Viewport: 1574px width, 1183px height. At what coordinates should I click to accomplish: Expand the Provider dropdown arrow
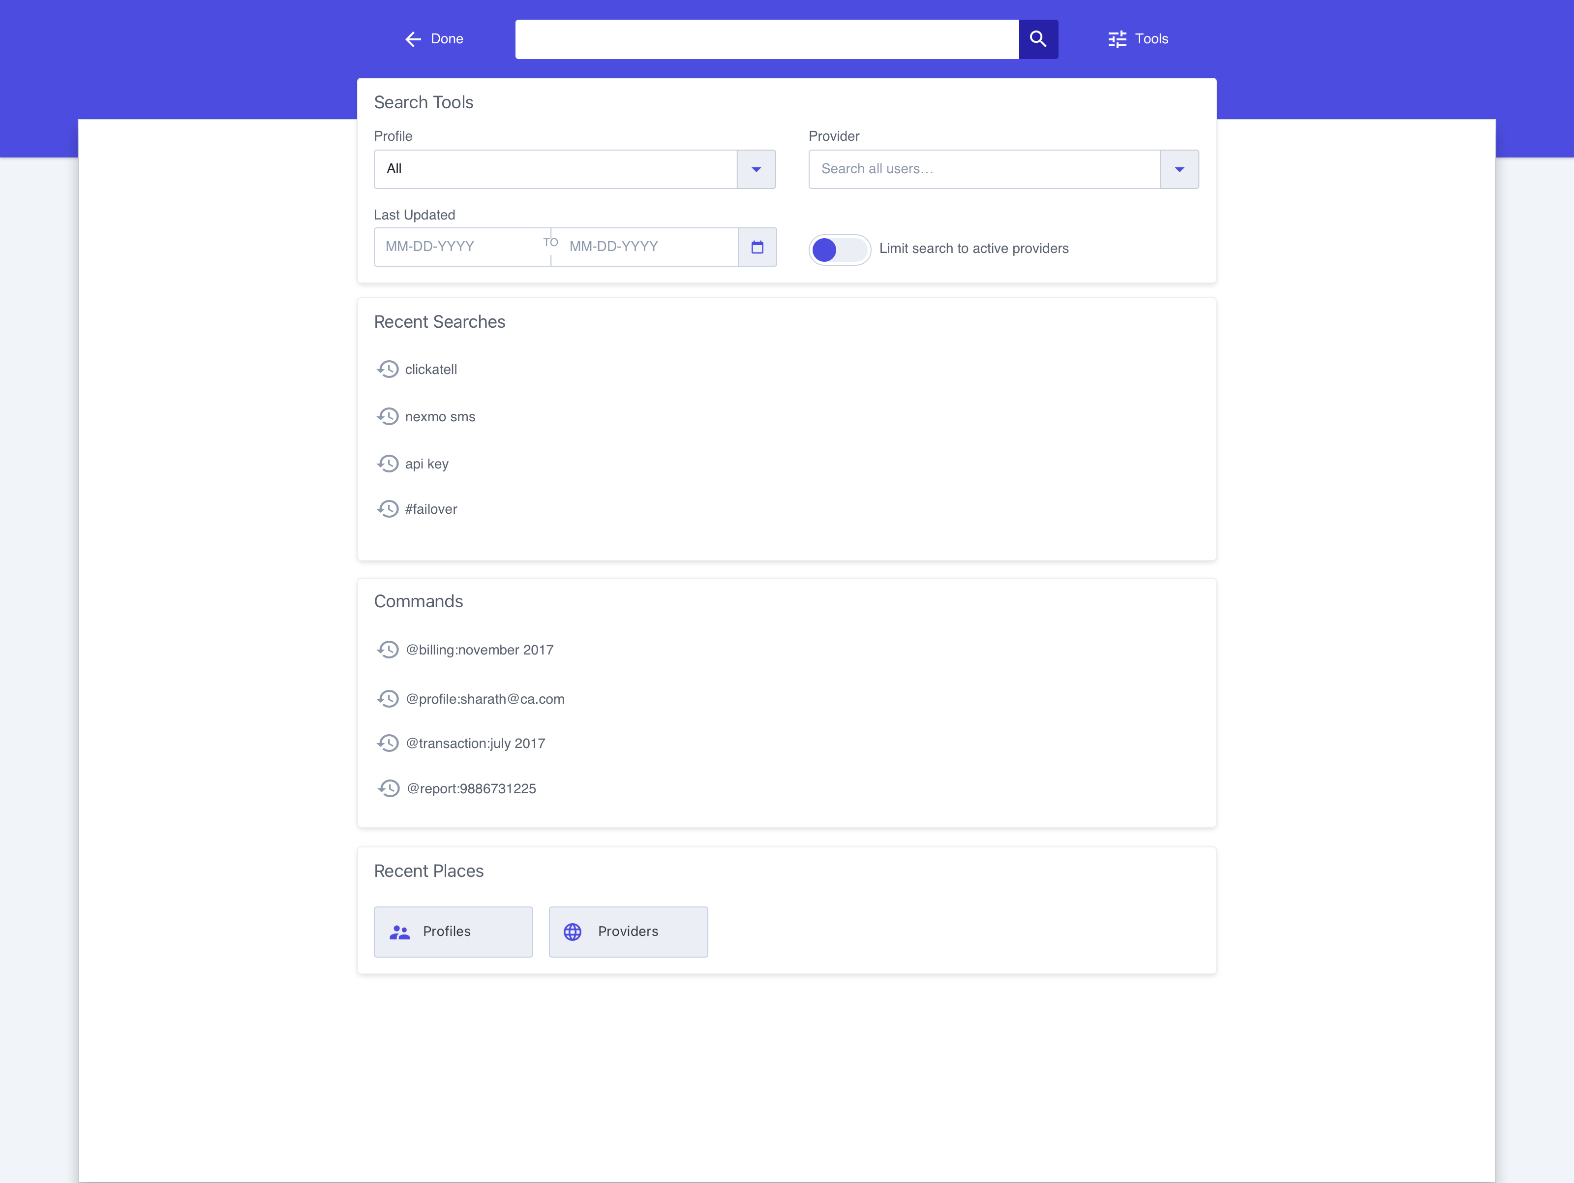point(1179,169)
